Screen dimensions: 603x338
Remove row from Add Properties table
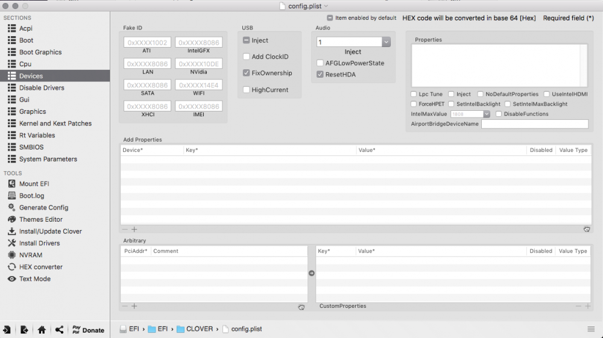pos(125,230)
